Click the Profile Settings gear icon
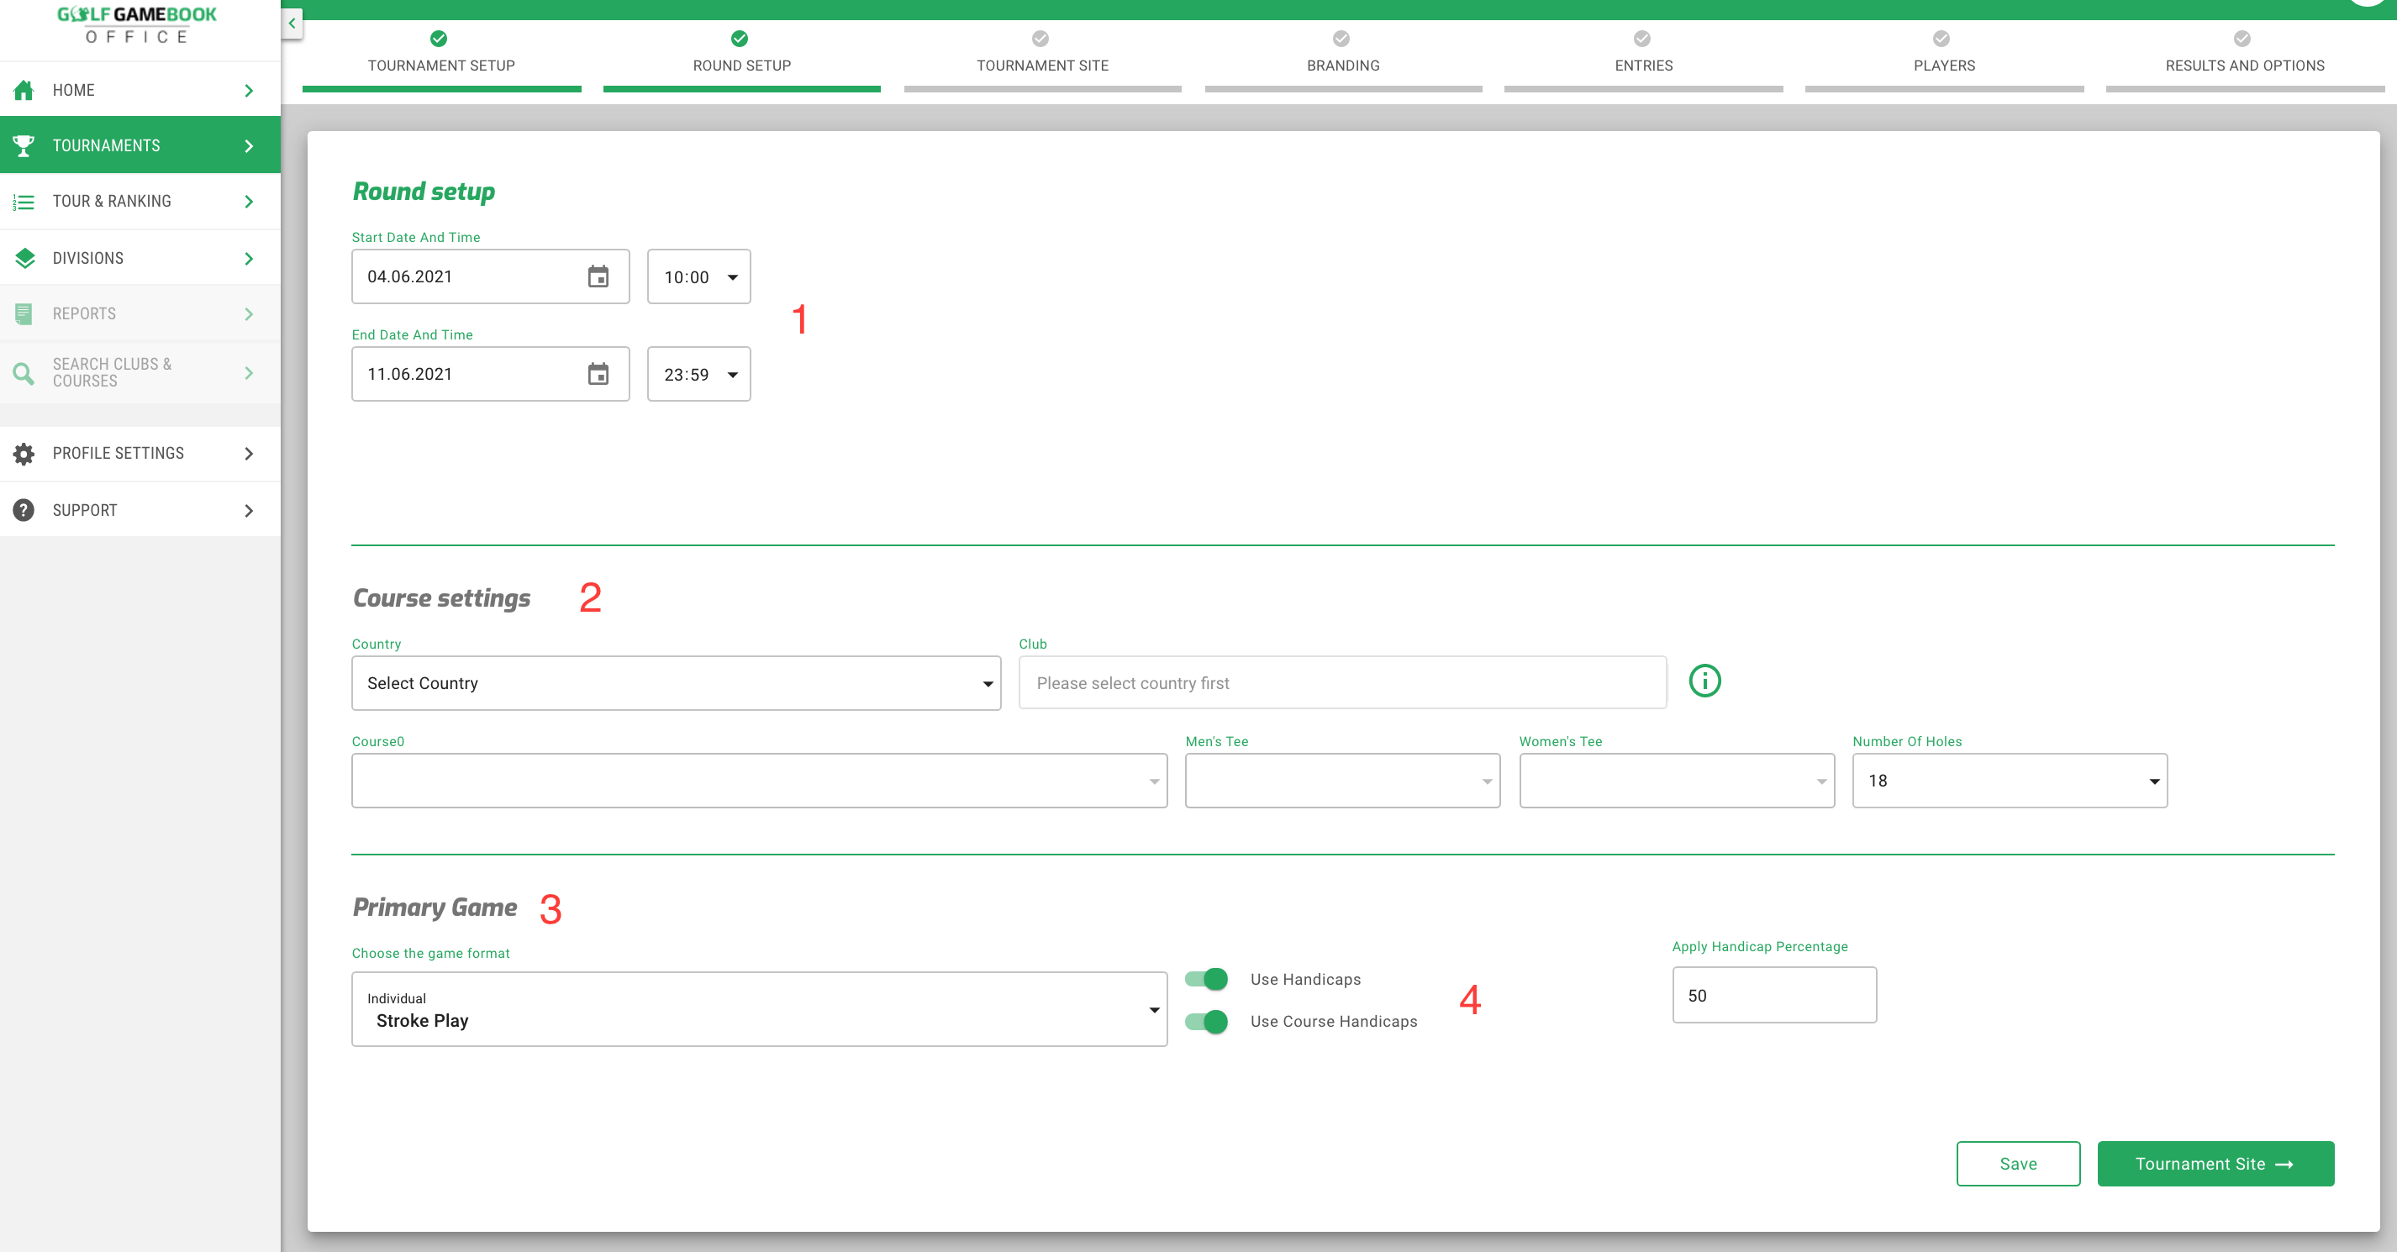 (24, 453)
